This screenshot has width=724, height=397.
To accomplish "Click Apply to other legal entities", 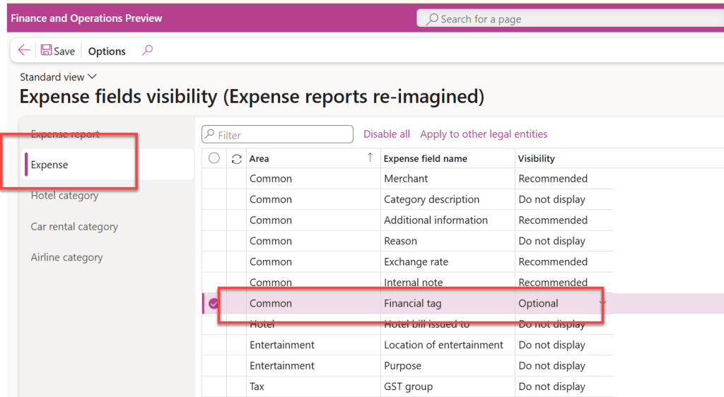I will pos(484,134).
